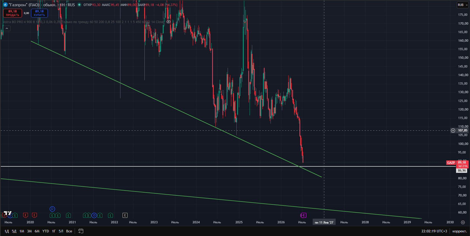The image size is (470, 236).
Task: Click the plus icon beside 107,85
Action: coord(453,130)
